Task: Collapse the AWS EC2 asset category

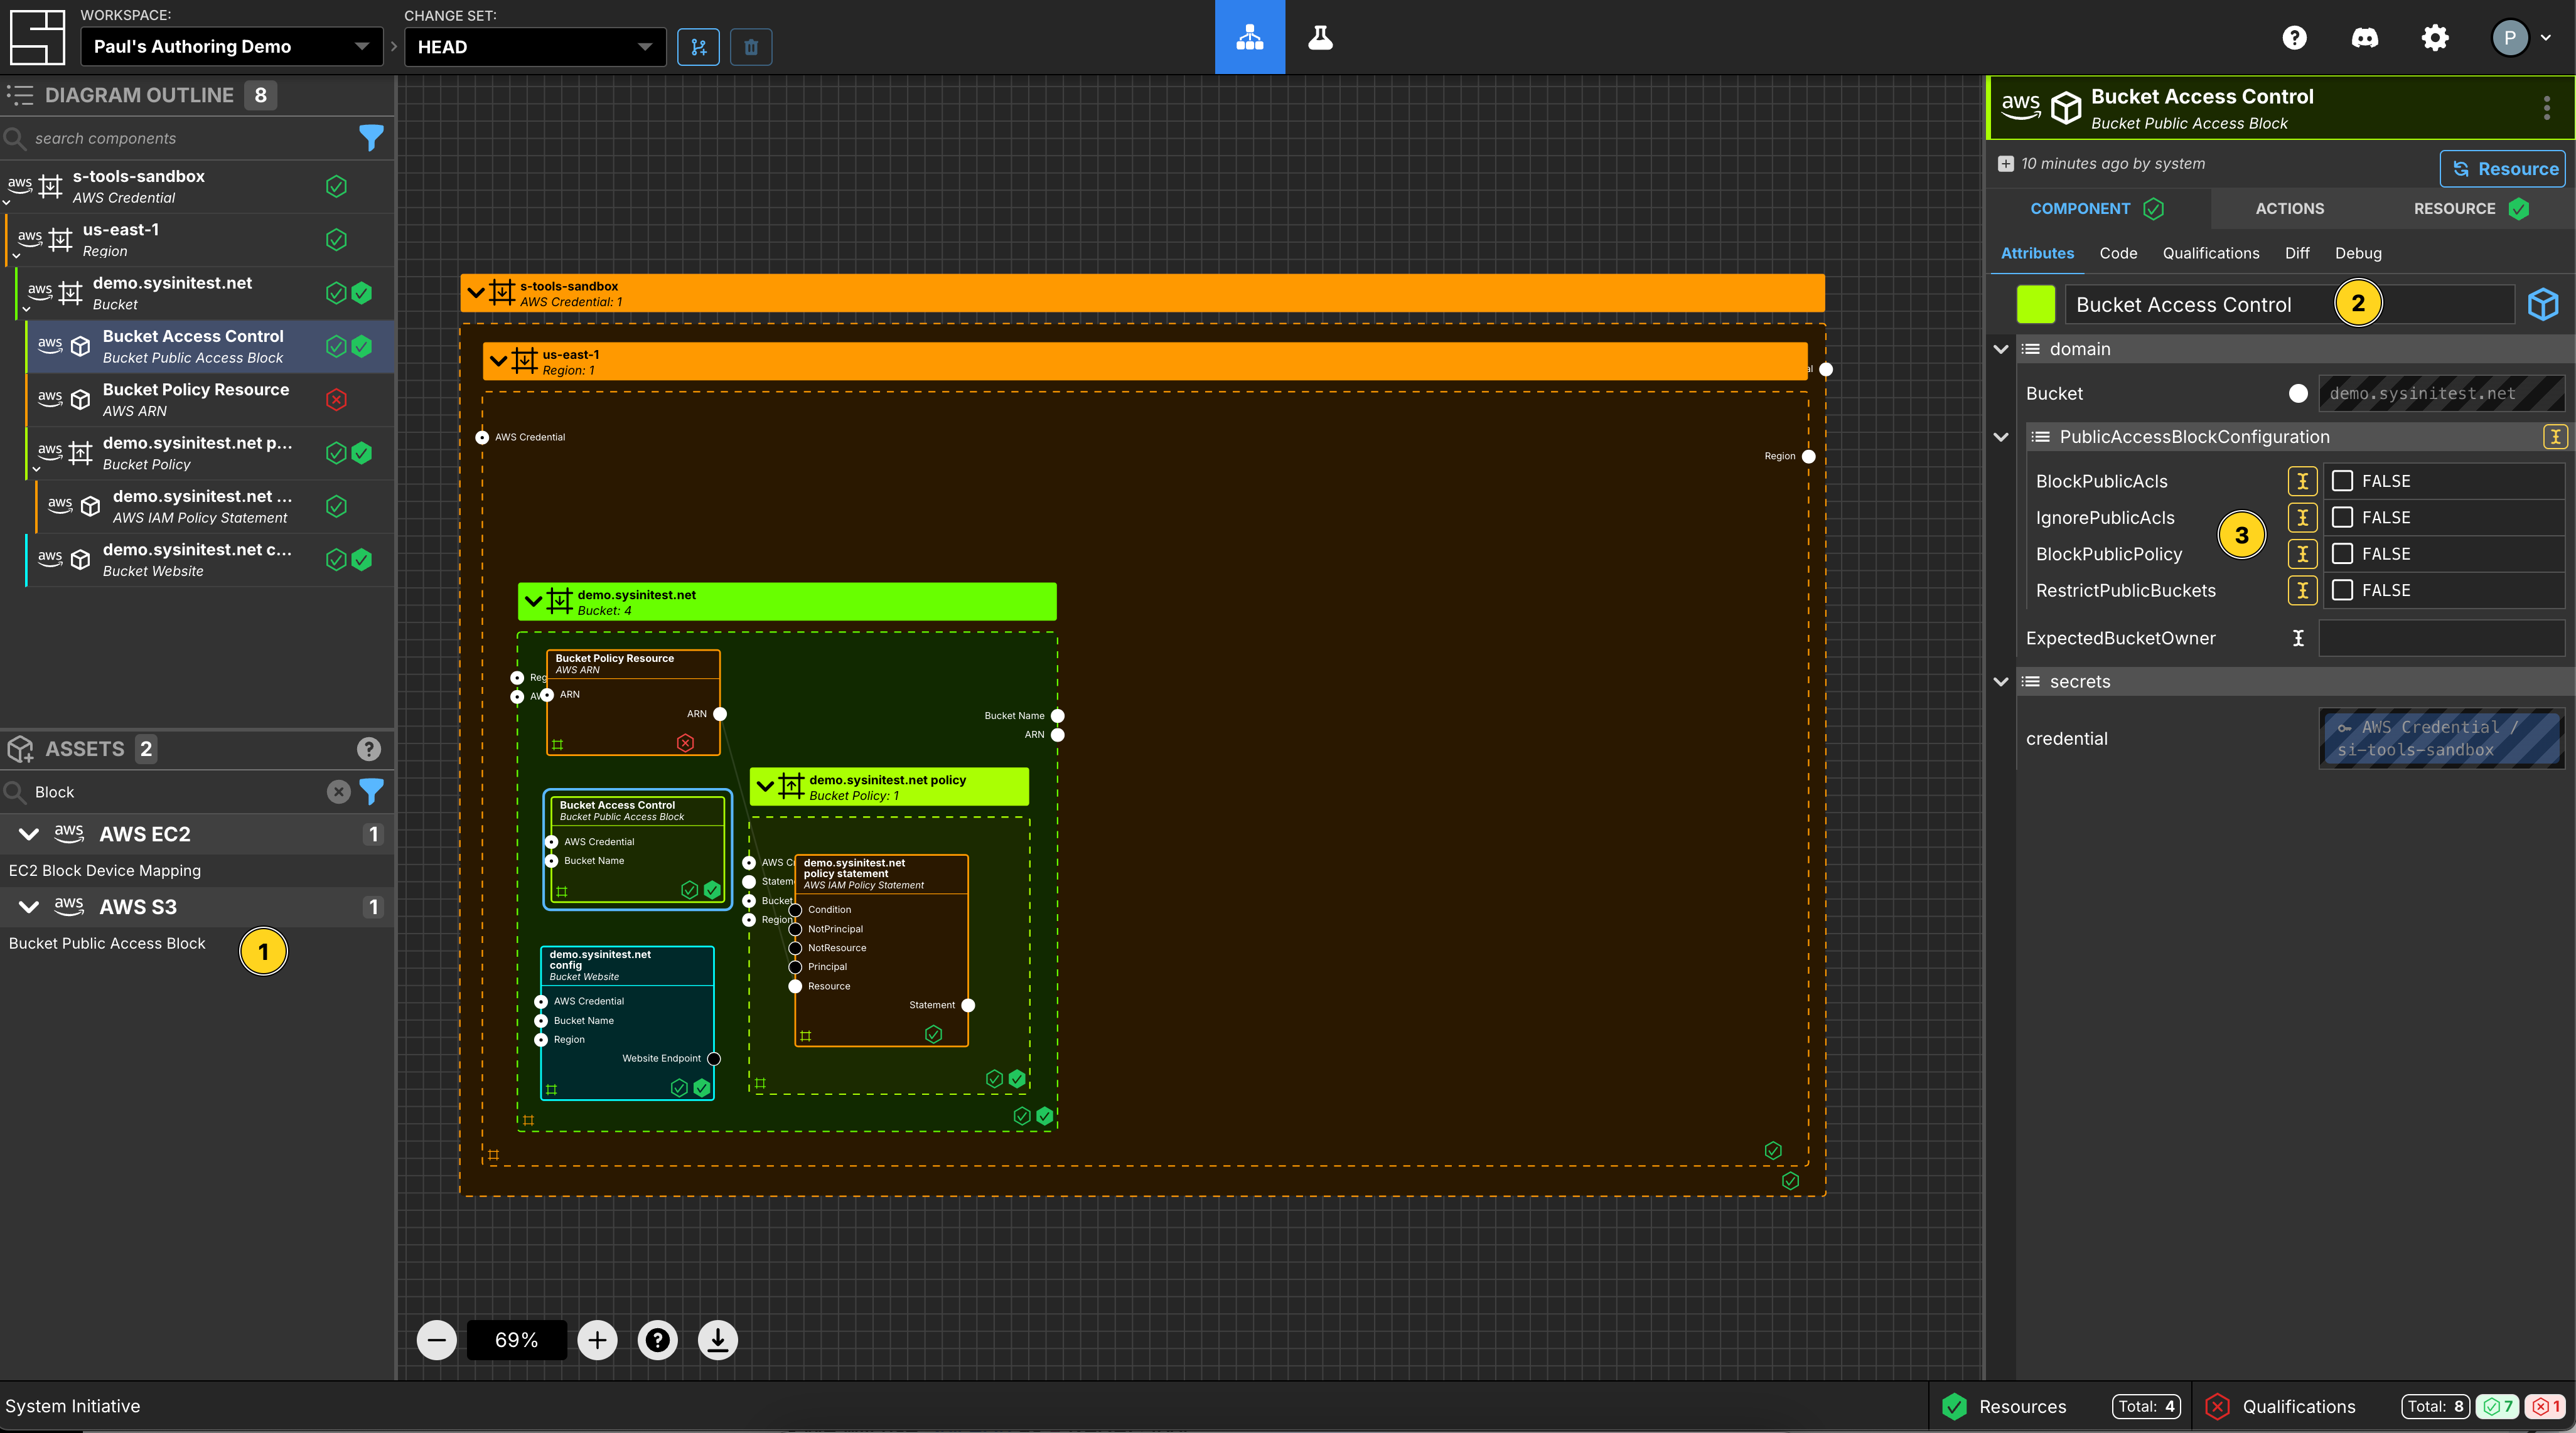Action: 29,834
